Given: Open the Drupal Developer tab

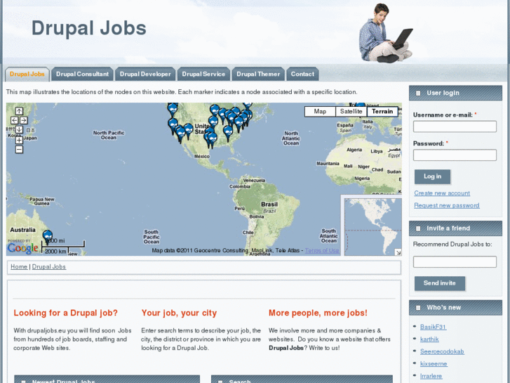Looking at the screenshot, I should (145, 74).
